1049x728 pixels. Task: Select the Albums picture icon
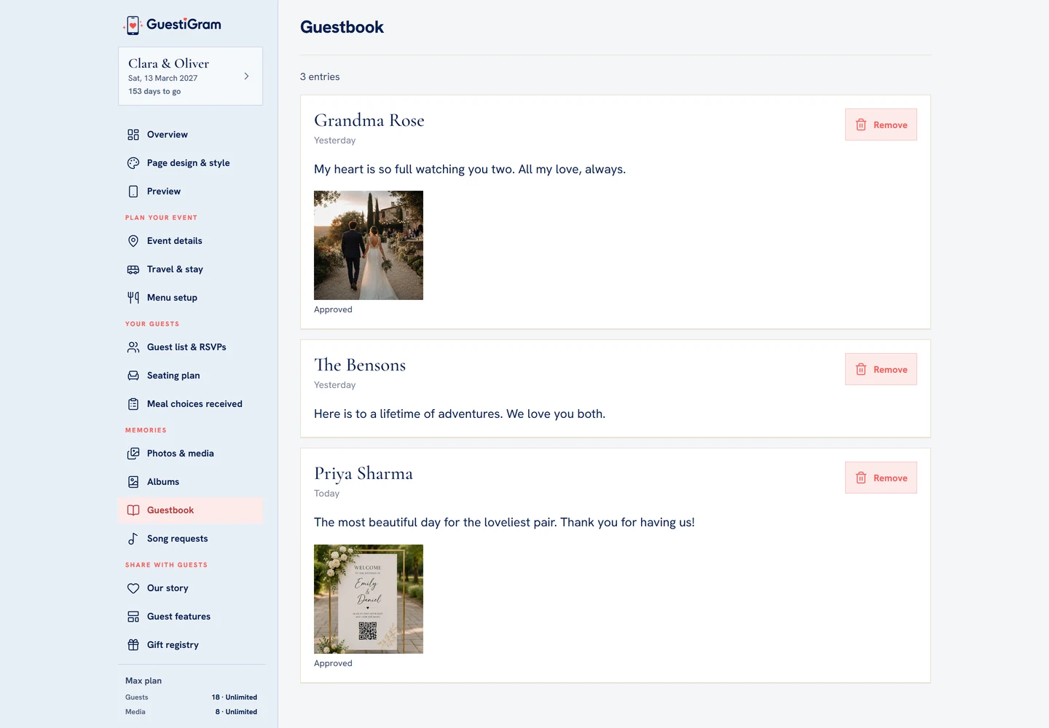[133, 482]
